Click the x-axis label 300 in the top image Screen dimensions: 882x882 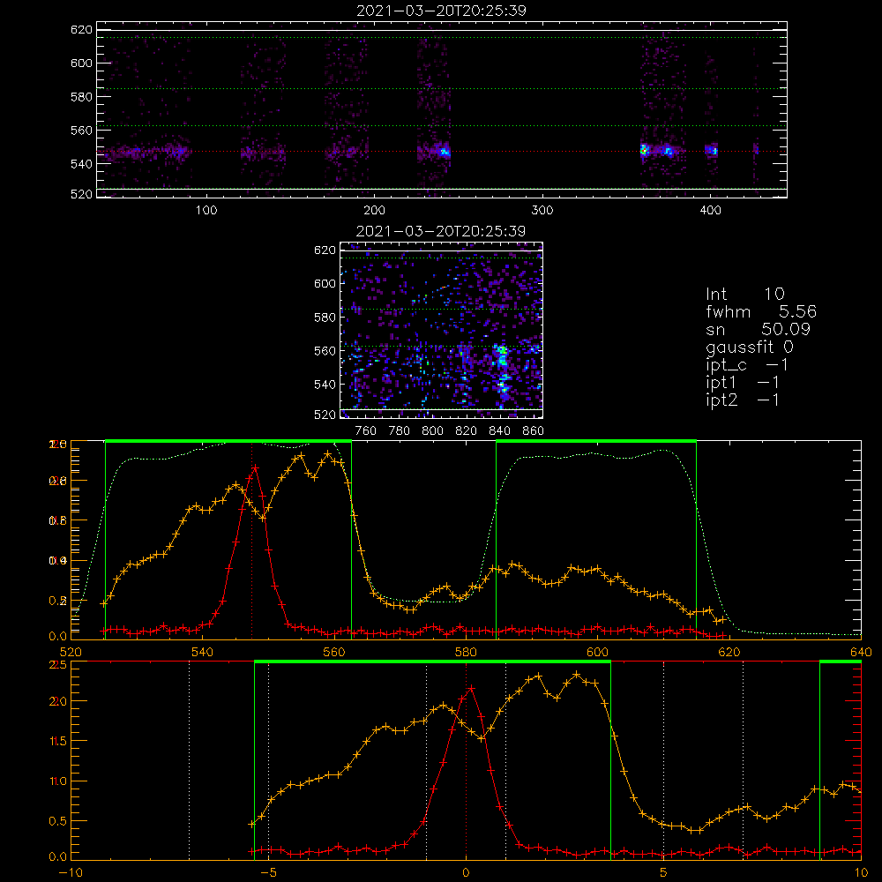coord(542,211)
